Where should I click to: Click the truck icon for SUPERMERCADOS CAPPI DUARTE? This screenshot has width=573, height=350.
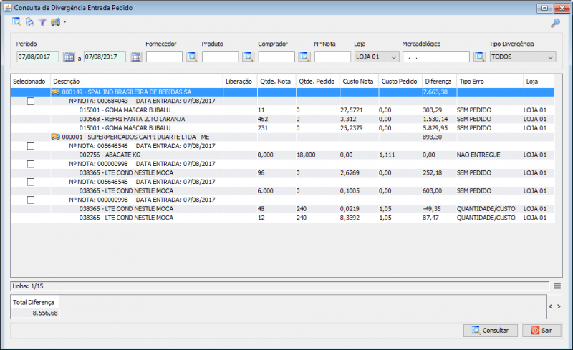[56, 137]
